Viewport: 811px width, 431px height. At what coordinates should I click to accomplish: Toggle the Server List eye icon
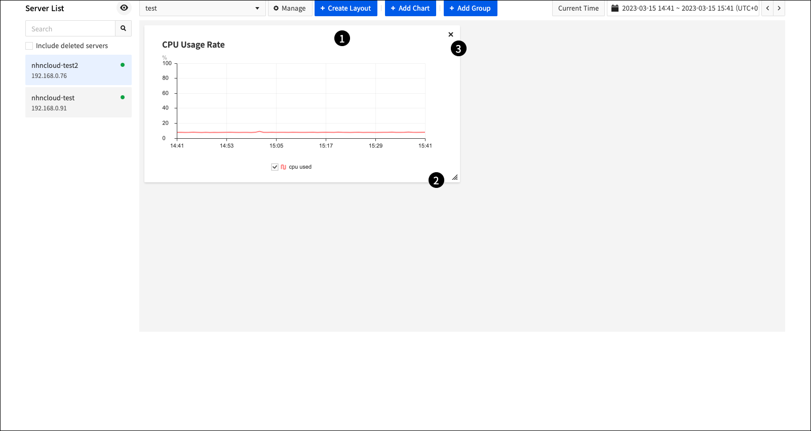(124, 8)
